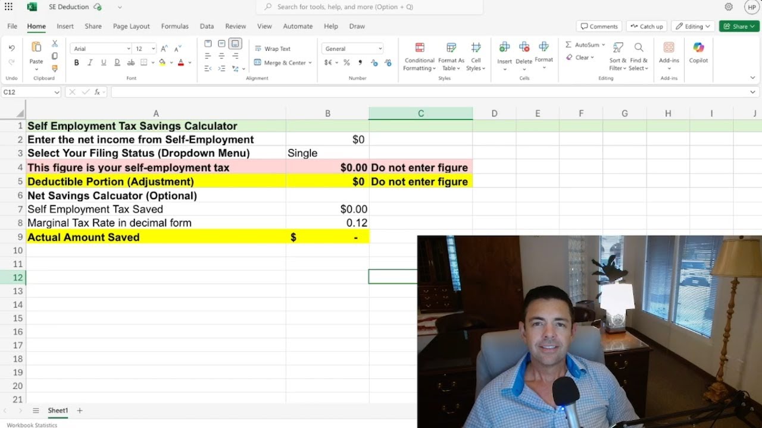Click the Paste clipboard icon

coord(36,48)
